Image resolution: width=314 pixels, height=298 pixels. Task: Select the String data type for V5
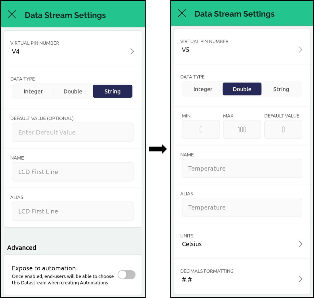281,89
